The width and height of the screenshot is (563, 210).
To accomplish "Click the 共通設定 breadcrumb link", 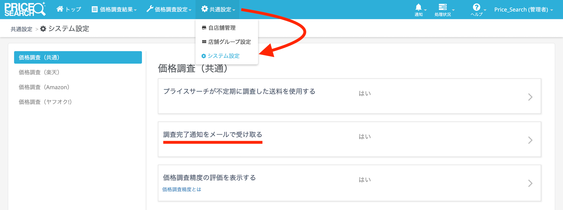I will [22, 29].
